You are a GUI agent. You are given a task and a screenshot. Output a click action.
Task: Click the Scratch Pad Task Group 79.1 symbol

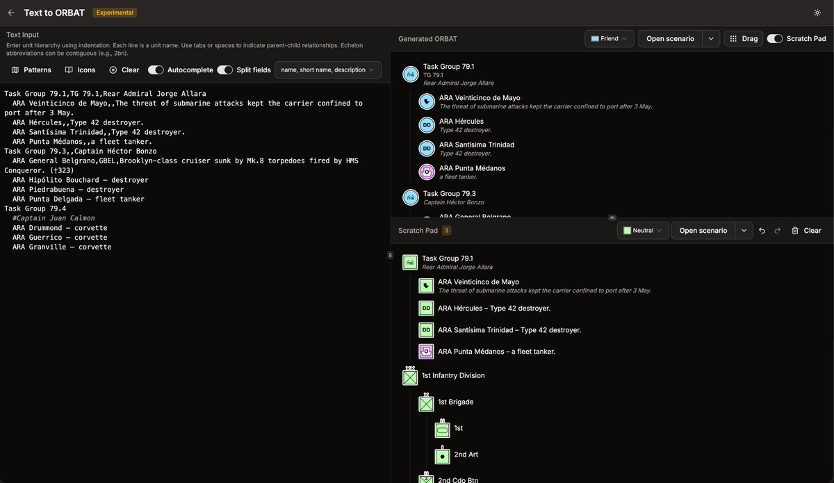pyautogui.click(x=410, y=262)
